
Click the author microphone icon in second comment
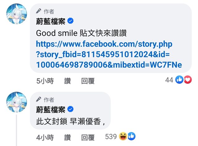point(38,99)
